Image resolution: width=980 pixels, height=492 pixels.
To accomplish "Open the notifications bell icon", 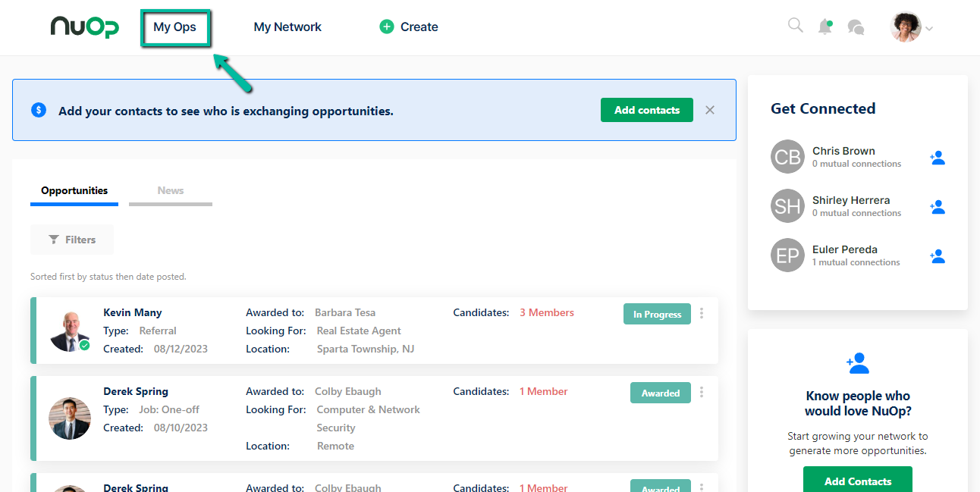I will pos(825,27).
